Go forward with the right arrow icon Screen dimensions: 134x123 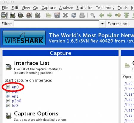110,15
